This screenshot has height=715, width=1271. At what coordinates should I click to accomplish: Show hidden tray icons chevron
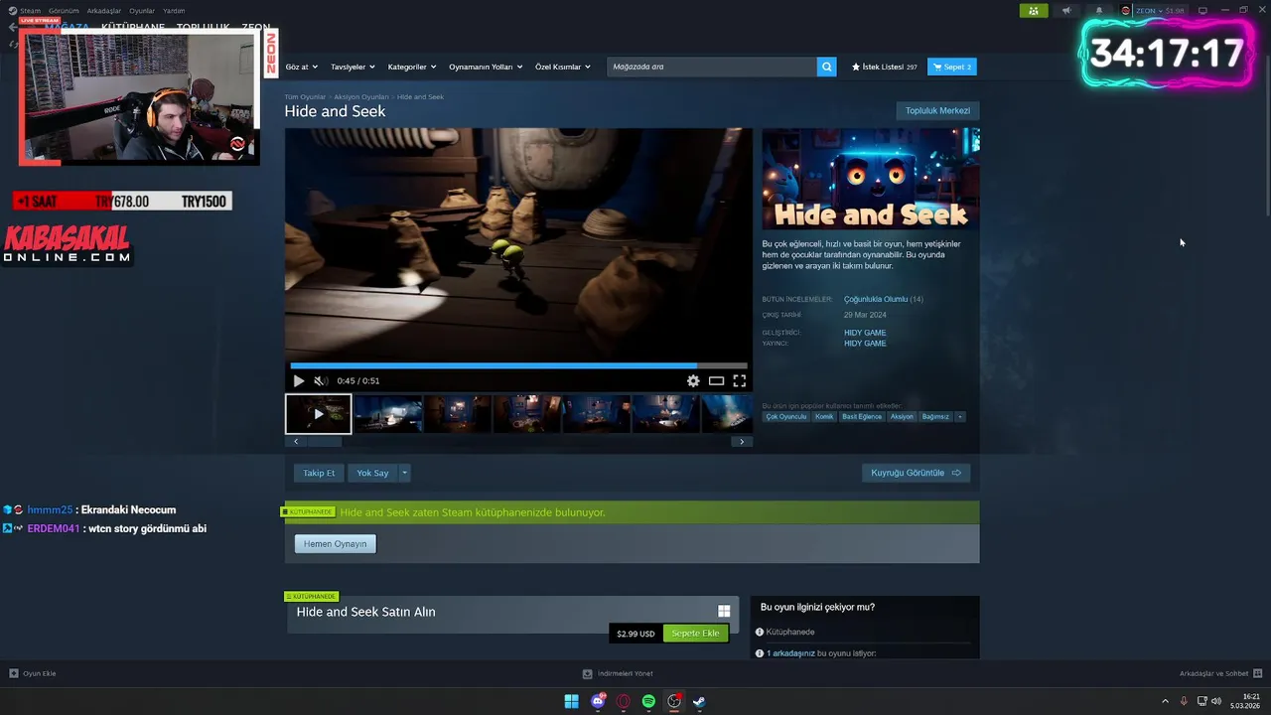tap(1165, 701)
